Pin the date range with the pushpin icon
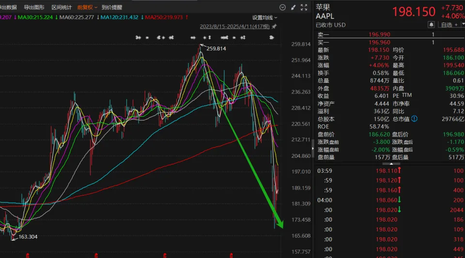 274,26
